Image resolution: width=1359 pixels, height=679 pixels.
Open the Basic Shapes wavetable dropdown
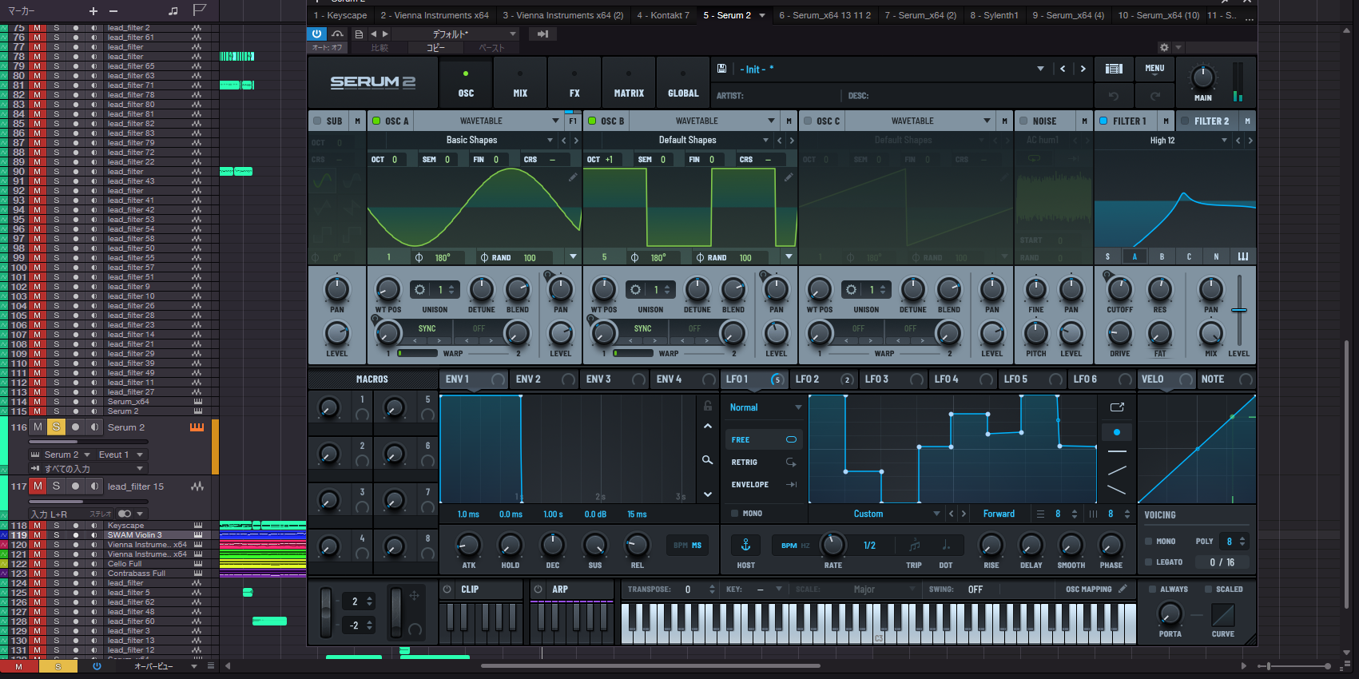pos(471,140)
